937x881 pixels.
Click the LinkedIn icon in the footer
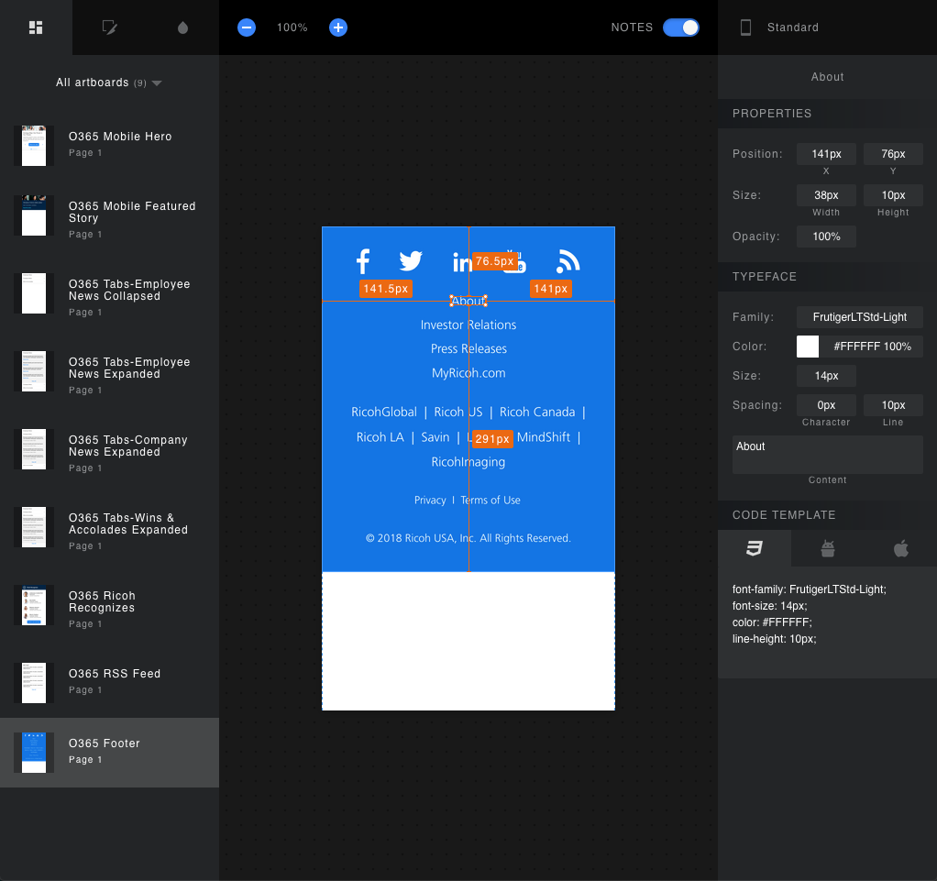[x=462, y=262]
